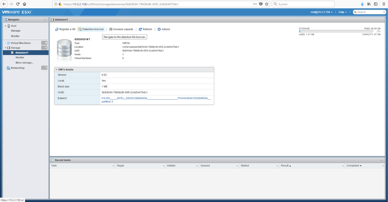Minimize the Recent tasks panel
This screenshot has width=388, height=202.
coord(381,160)
